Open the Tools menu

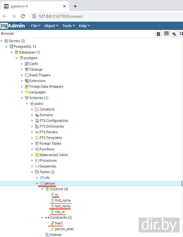[68, 26]
